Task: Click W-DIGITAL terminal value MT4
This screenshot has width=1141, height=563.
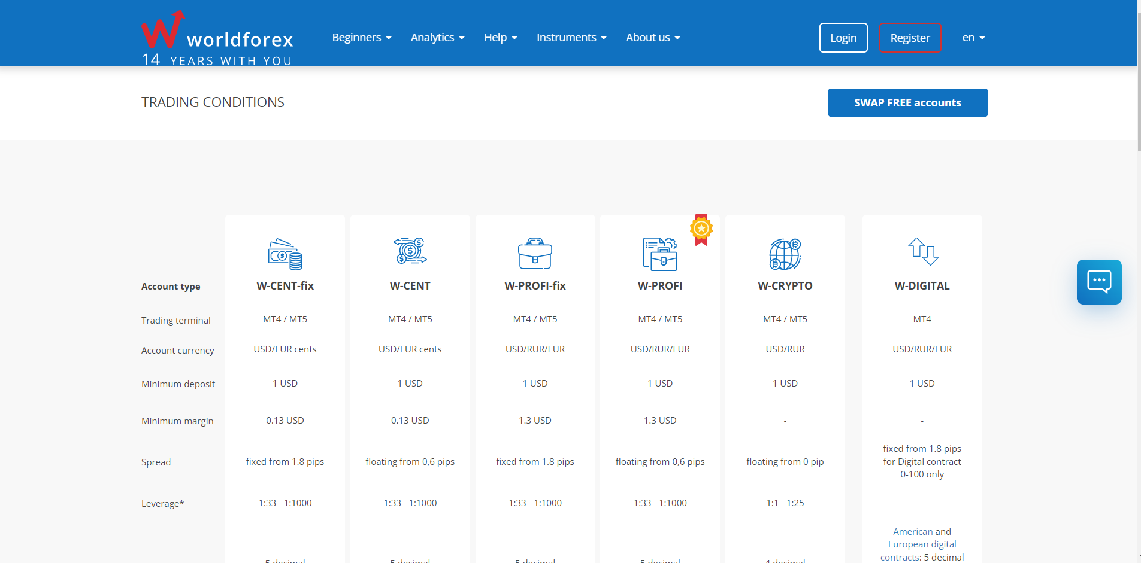Action: coord(922,319)
